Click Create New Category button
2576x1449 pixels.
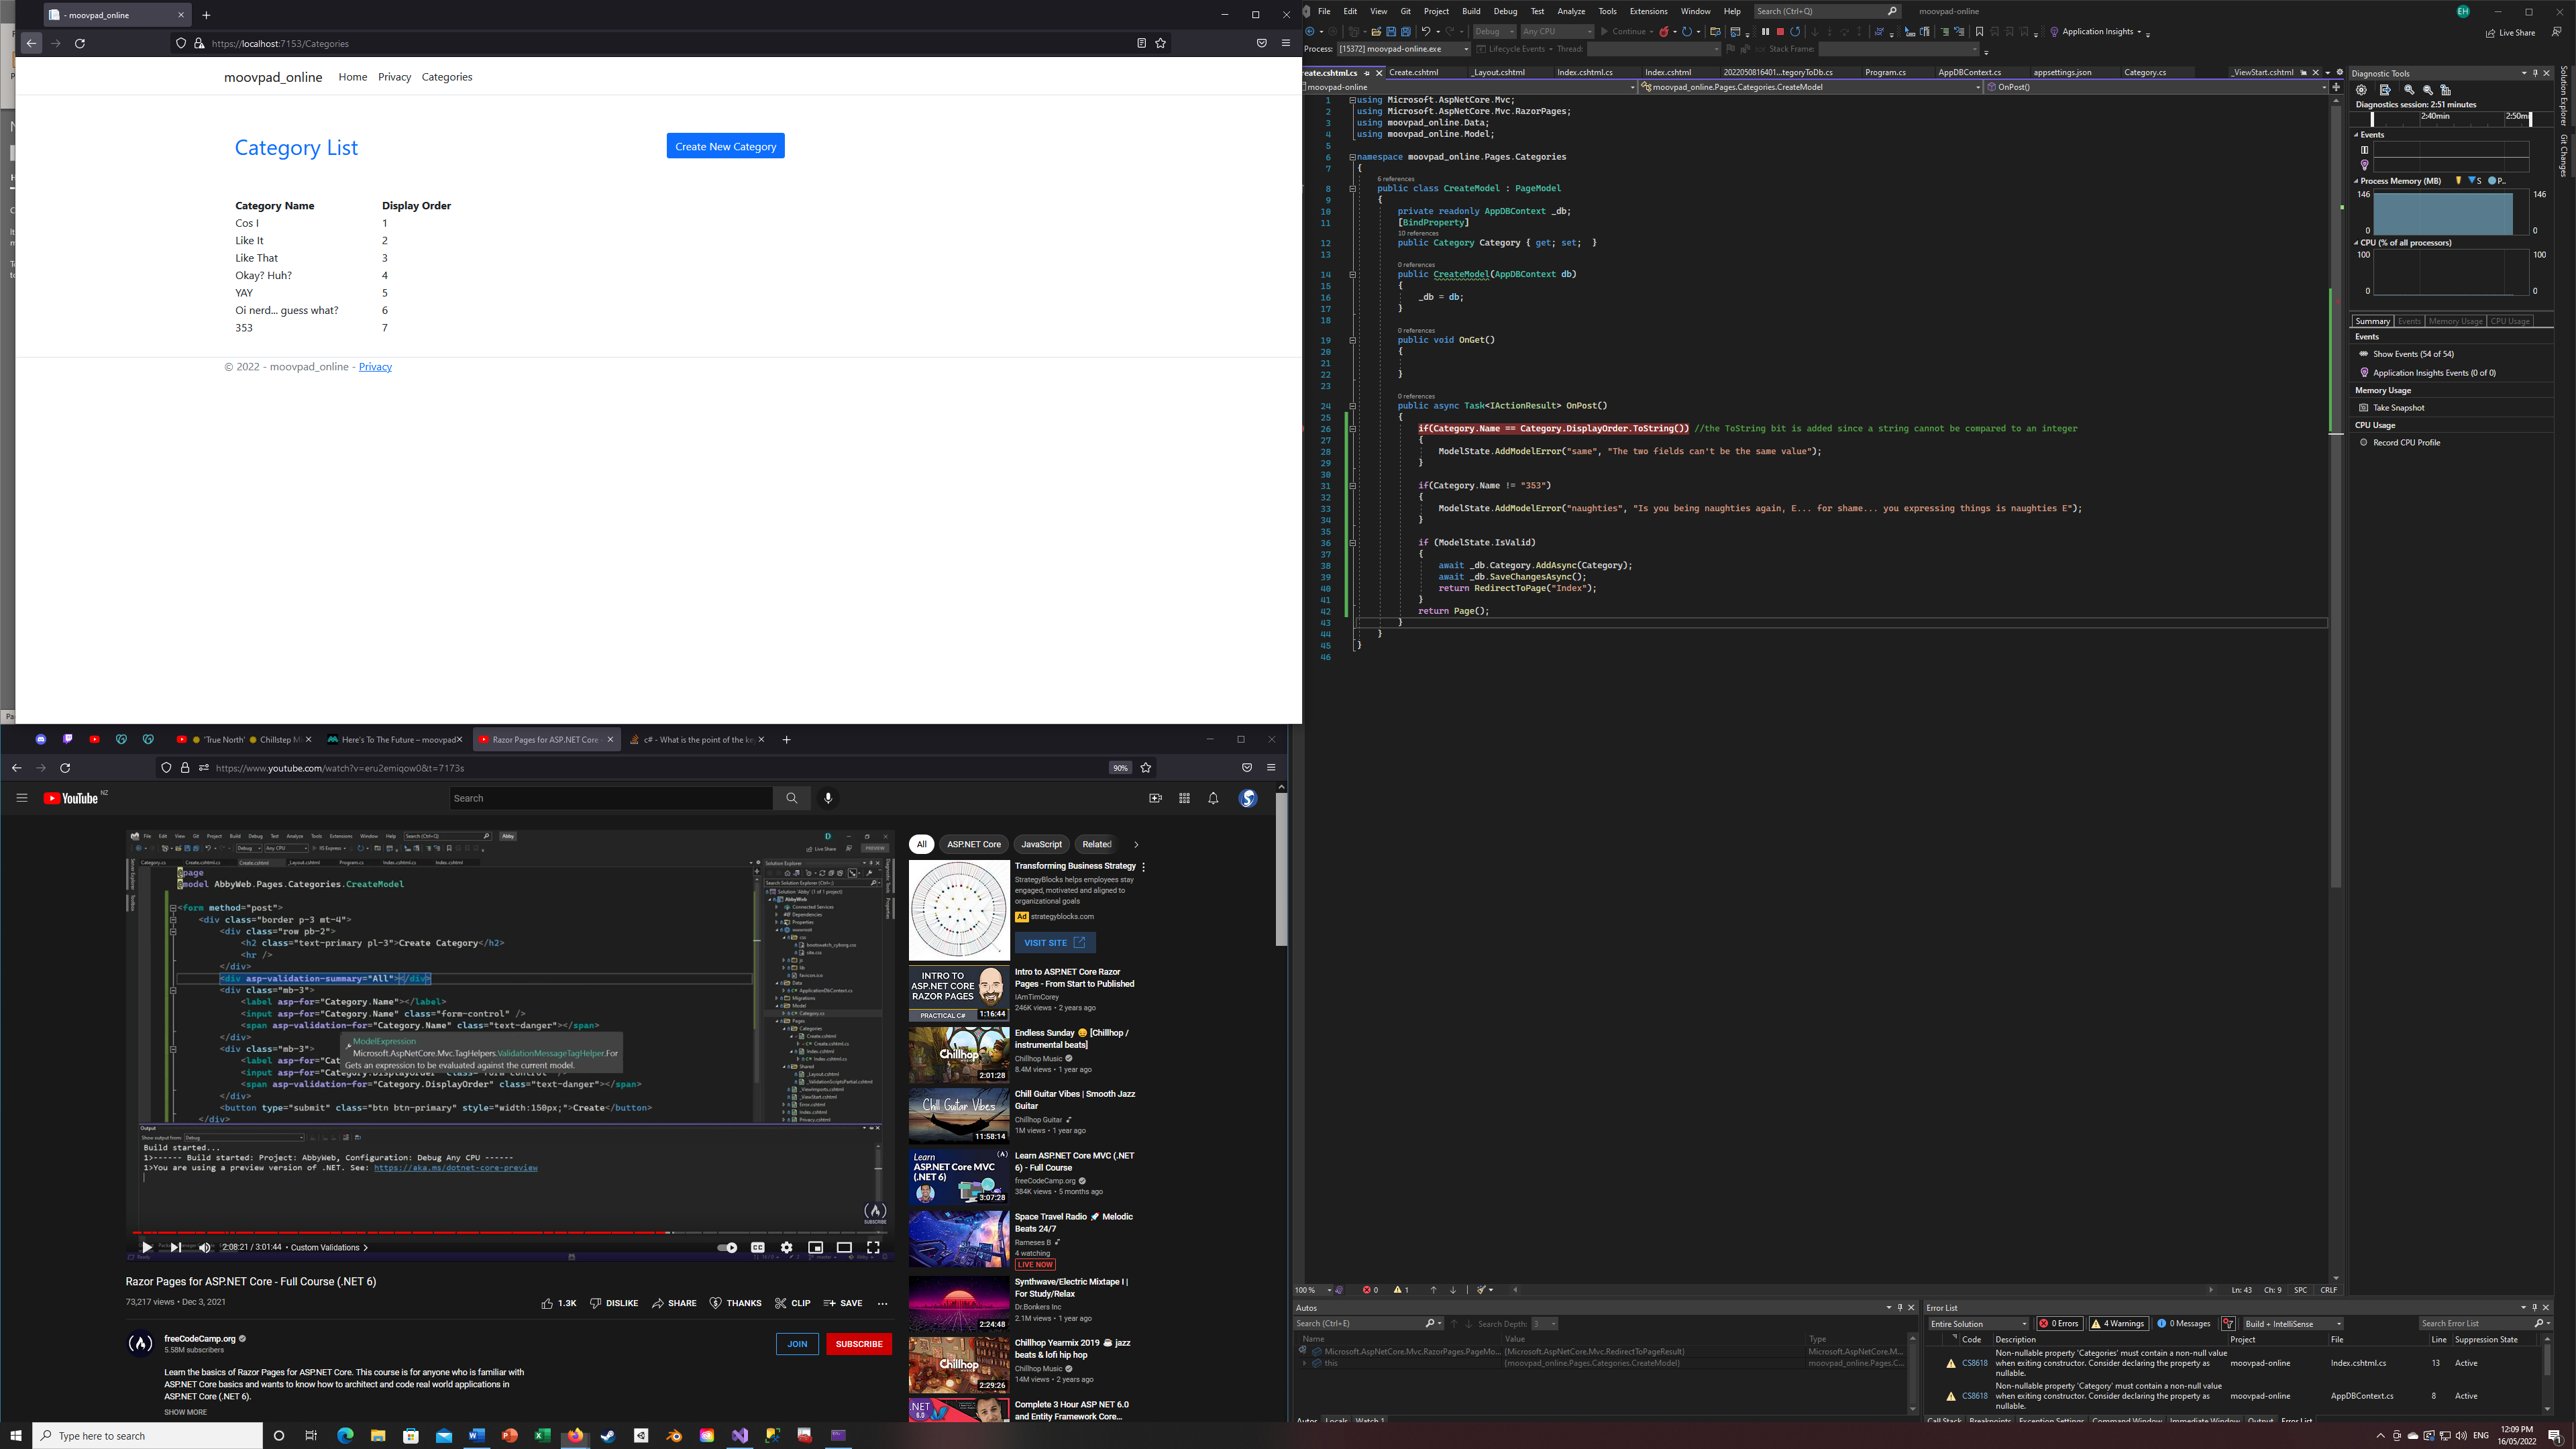pos(725,145)
